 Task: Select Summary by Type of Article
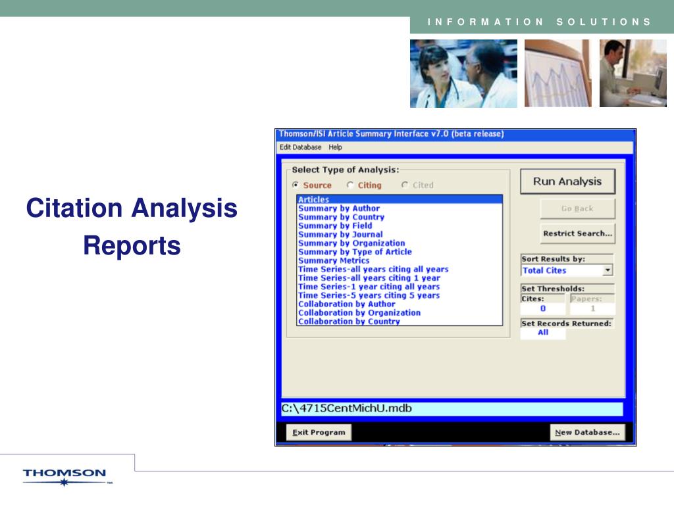tap(400, 252)
